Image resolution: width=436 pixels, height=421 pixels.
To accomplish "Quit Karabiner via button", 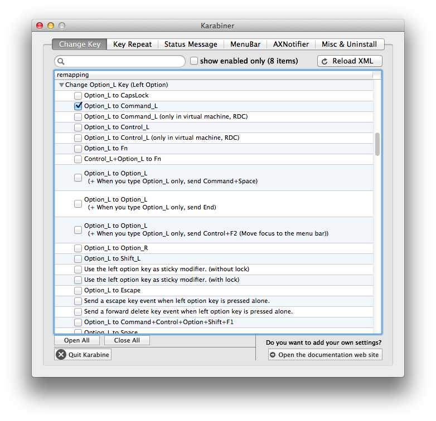I will click(83, 355).
